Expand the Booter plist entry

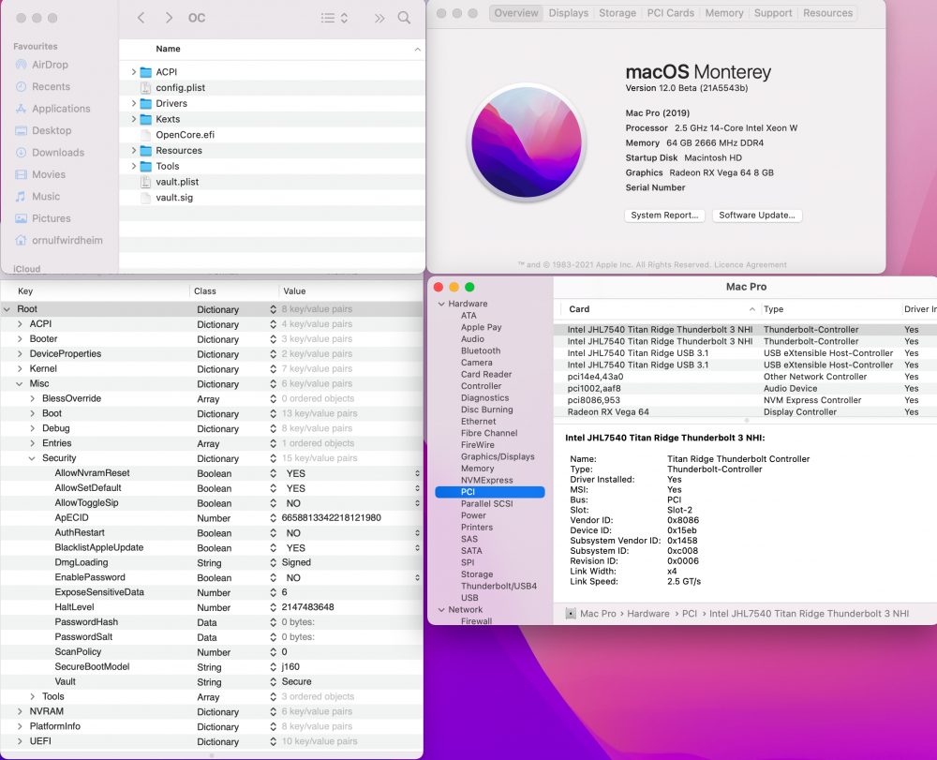tap(20, 339)
